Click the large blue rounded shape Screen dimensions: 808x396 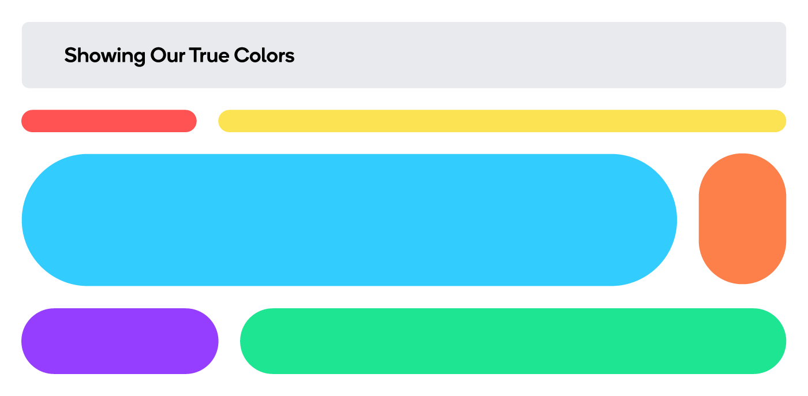point(349,220)
